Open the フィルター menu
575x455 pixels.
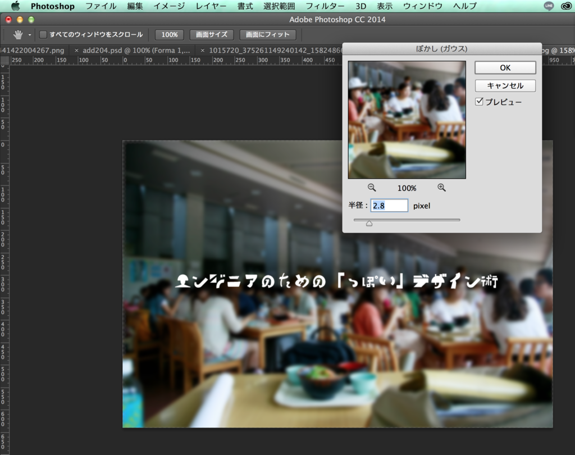point(325,6)
